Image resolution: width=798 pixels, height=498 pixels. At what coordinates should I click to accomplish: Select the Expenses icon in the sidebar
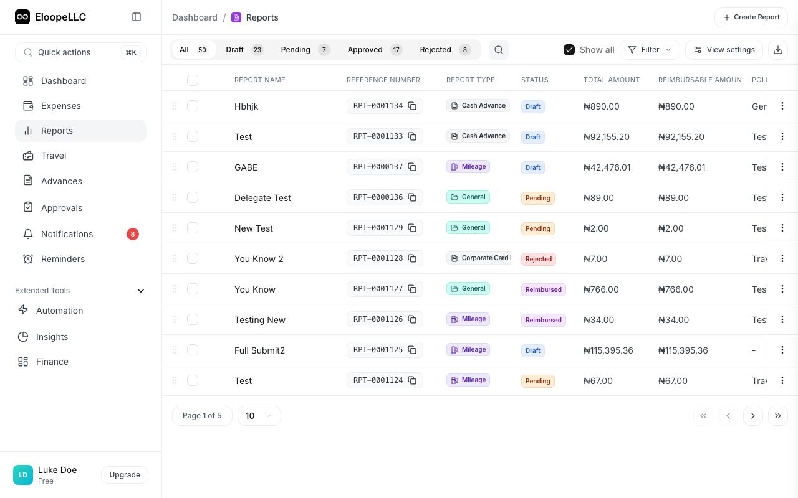coord(28,106)
